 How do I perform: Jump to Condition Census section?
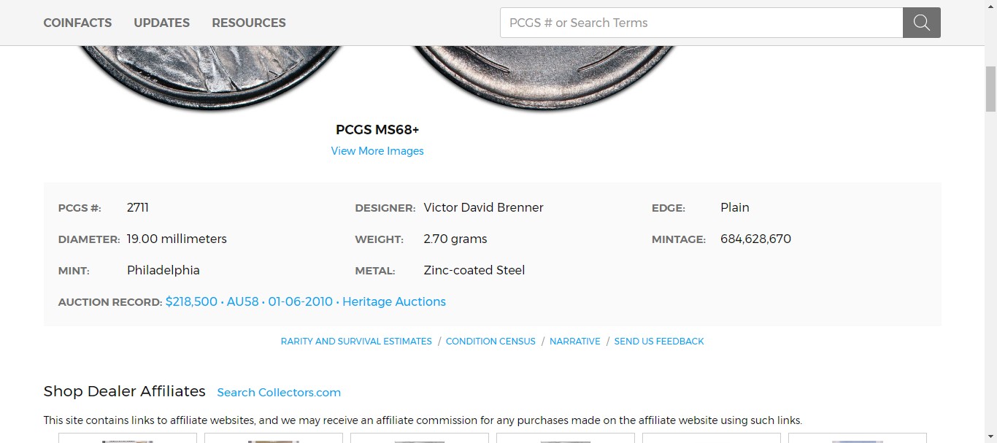[x=490, y=341]
